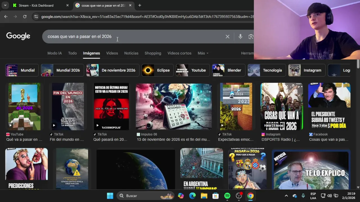Apply the De noviembre 2026 filter
Image resolution: width=360 pixels, height=202 pixels.
point(112,70)
